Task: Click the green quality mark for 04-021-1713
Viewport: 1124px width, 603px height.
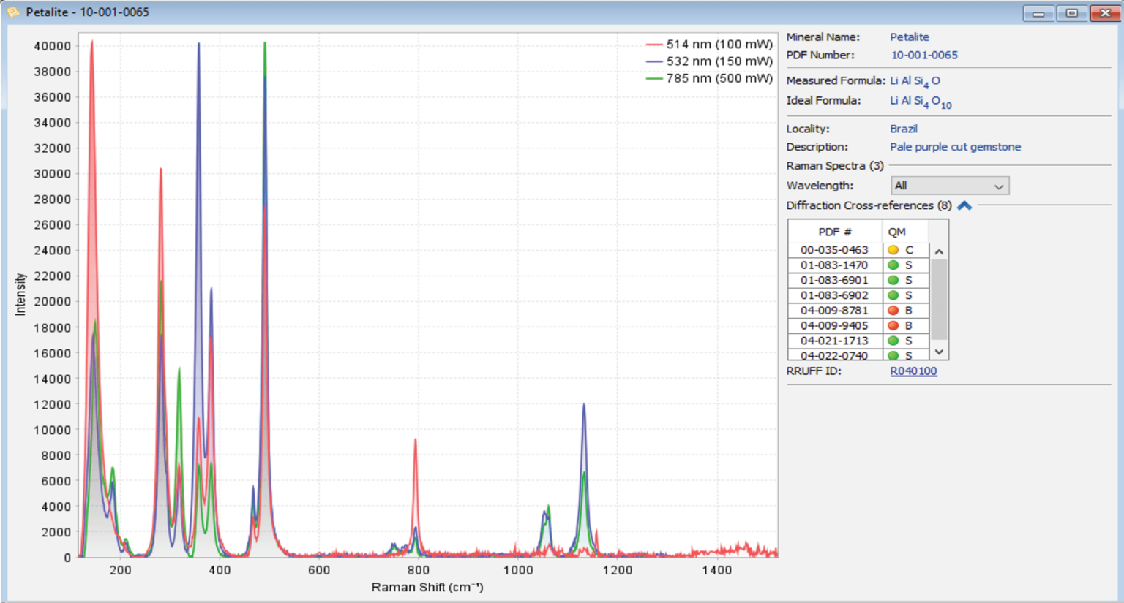Action: pyautogui.click(x=893, y=341)
